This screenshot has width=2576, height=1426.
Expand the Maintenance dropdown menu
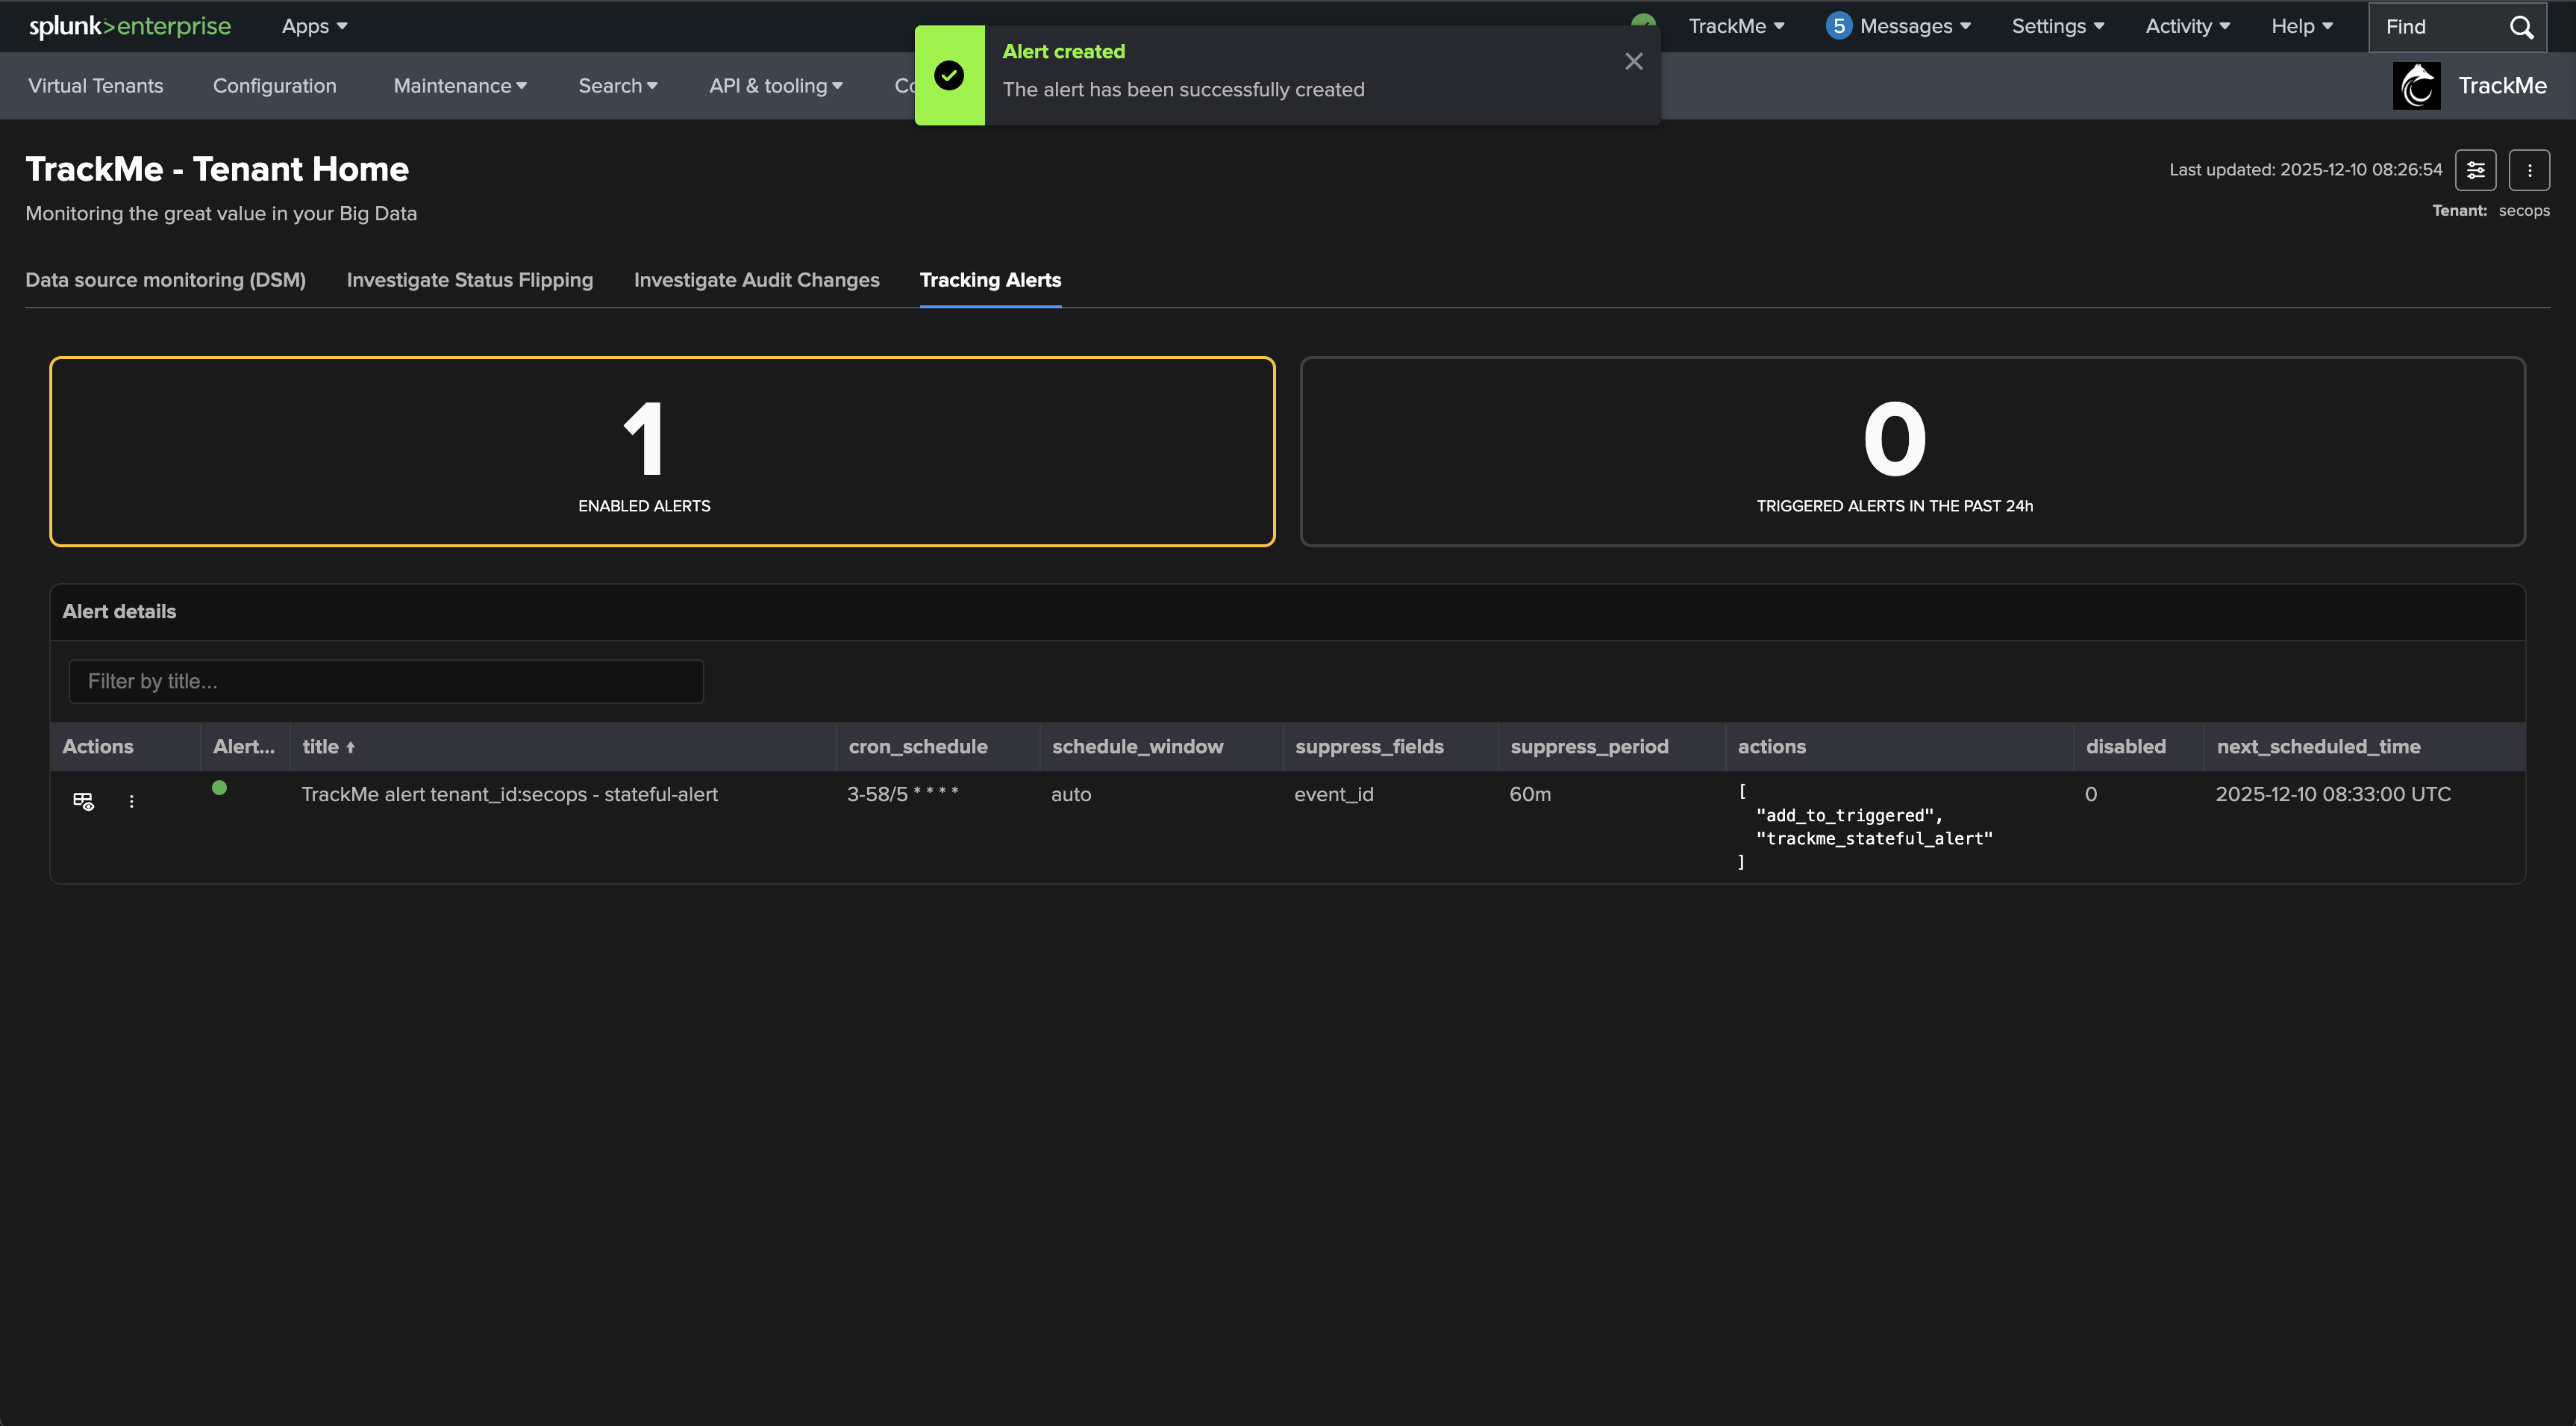click(x=459, y=86)
